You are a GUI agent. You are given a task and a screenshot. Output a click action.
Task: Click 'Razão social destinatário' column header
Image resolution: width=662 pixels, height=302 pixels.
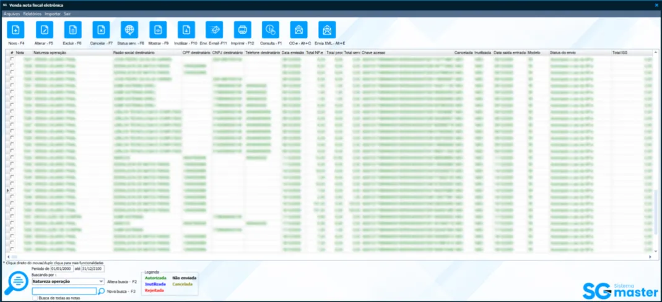point(134,53)
